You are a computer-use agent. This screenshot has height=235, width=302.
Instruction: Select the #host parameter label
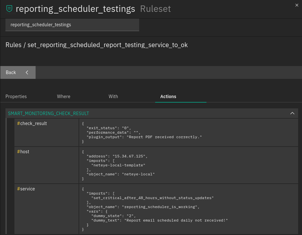(x=23, y=152)
